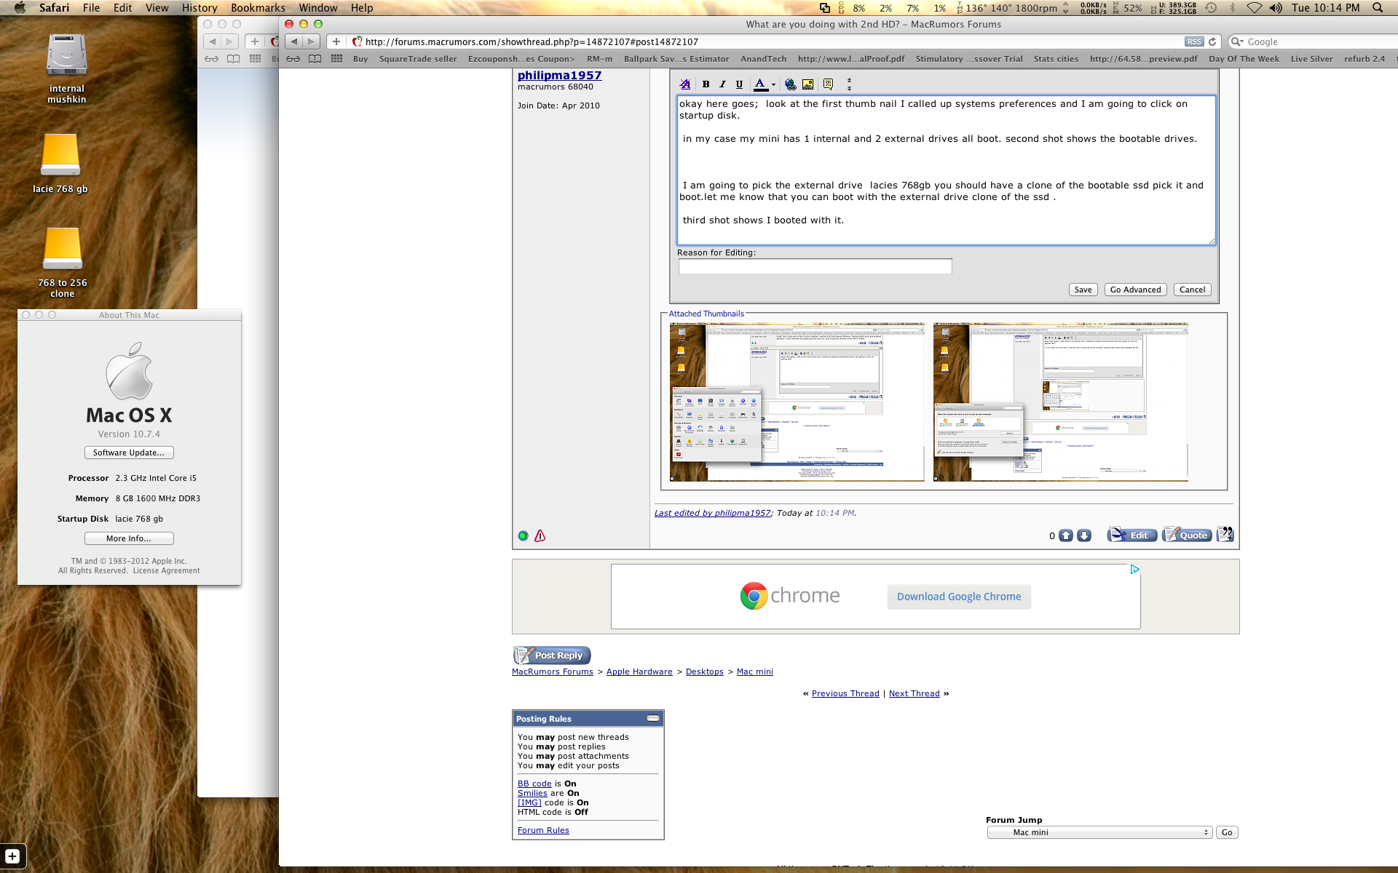Viewport: 1398px width, 873px height.
Task: Click the reload page icon
Action: pyautogui.click(x=1212, y=41)
